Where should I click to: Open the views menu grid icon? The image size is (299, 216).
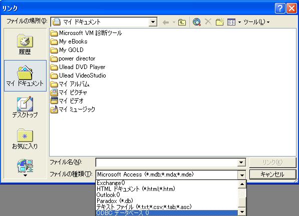click(x=231, y=22)
